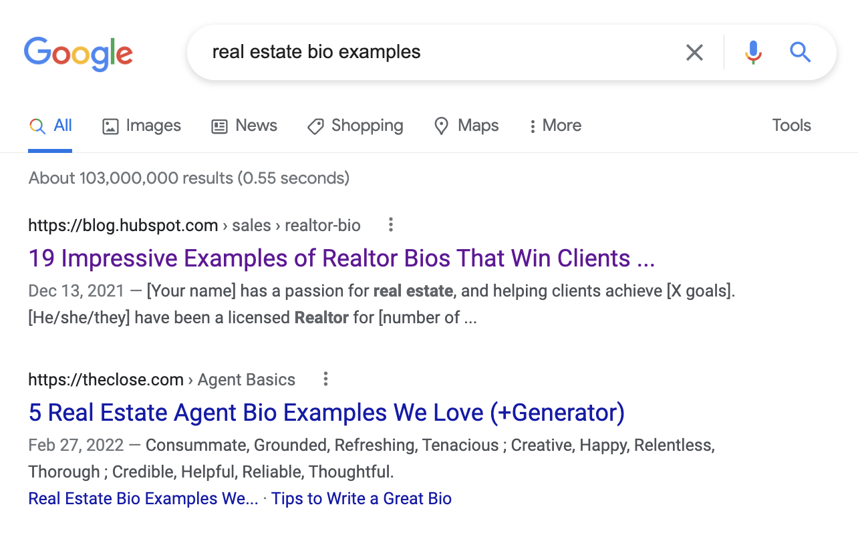Image resolution: width=858 pixels, height=553 pixels.
Task: Open the three-dot menu for the HubSpot result
Action: click(x=390, y=225)
